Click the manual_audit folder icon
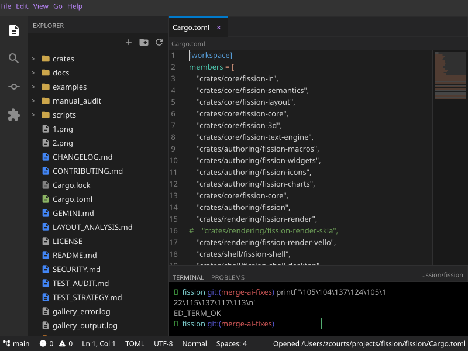The image size is (468, 351). 46,101
